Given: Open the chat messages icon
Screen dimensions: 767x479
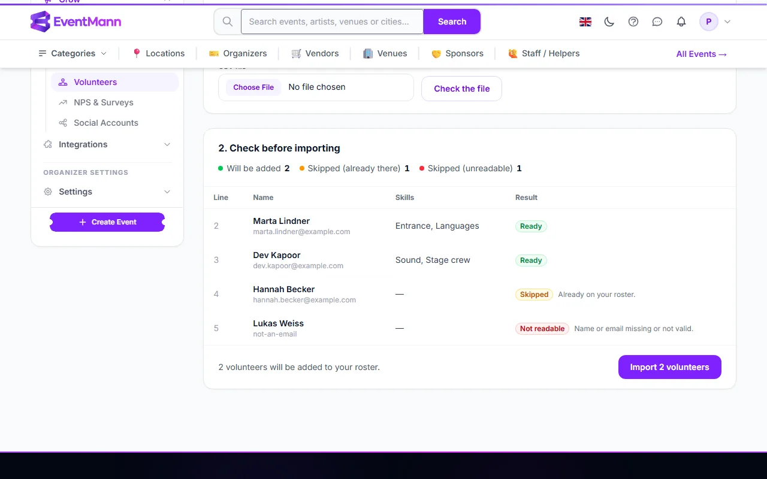Looking at the screenshot, I should point(657,22).
